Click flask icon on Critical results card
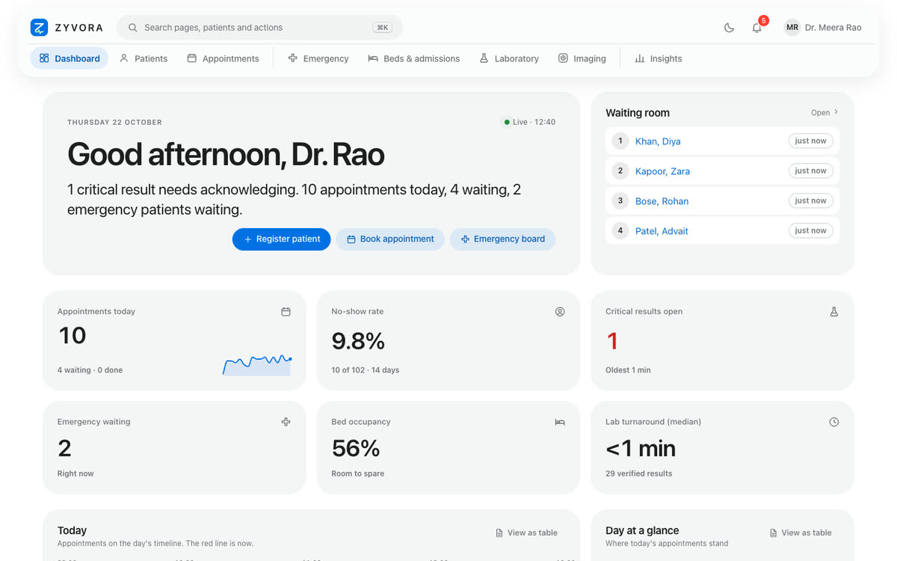 pyautogui.click(x=834, y=311)
